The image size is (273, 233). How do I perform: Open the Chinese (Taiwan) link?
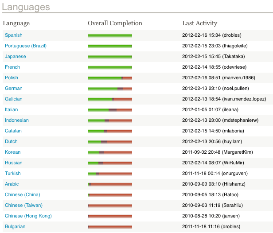pos(23,205)
